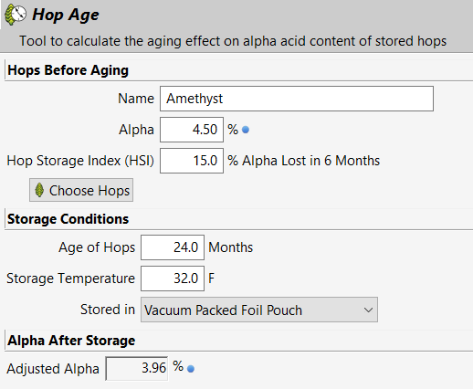Select the Vacuum Packed Foil Pouch combo box
Image resolution: width=473 pixels, height=389 pixels.
[x=259, y=310]
